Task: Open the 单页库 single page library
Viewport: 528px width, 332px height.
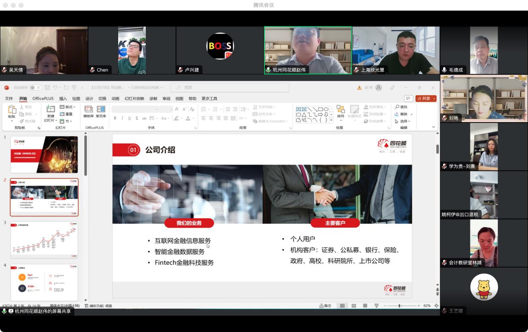Action: [x=101, y=111]
